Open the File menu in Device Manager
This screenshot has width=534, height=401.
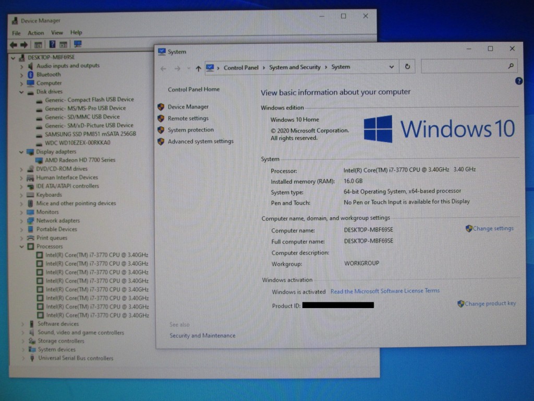tap(16, 33)
